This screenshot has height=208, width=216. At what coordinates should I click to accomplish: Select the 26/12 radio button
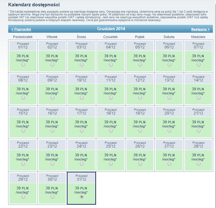[140, 164]
